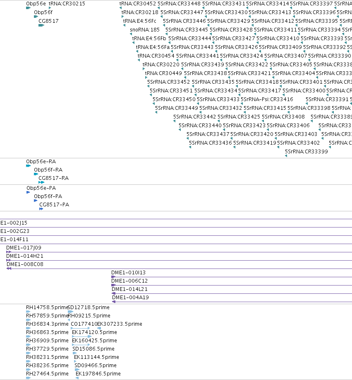Image resolution: width=352 pixels, height=380 pixels.
Task: Select the DME1-010I13 clone label
Action: tap(129, 273)
